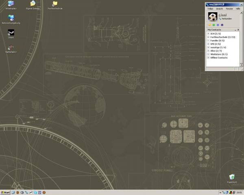
Task: Collapse the Familie (0/5) contact group
Action: click(x=208, y=41)
